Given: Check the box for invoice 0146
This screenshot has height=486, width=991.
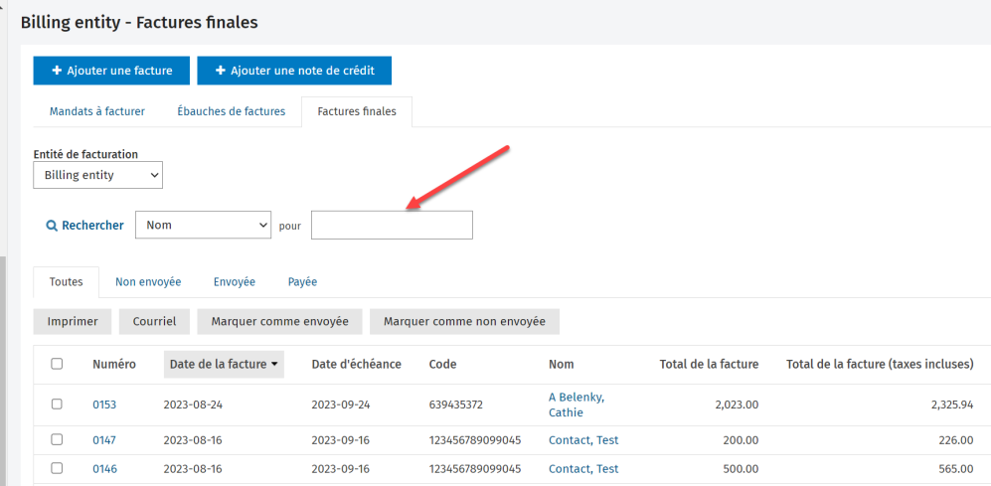Looking at the screenshot, I should (57, 468).
